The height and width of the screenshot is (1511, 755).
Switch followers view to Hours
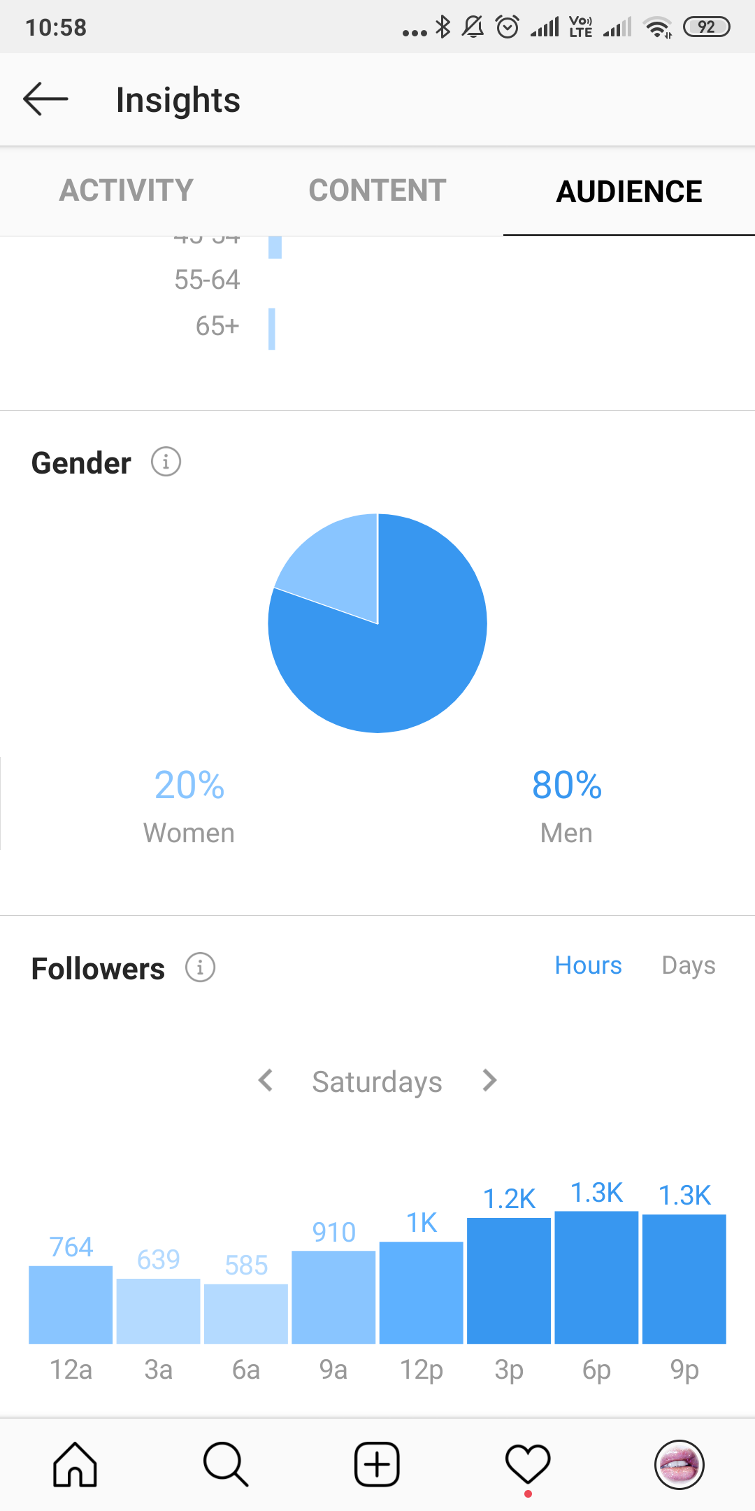588,965
